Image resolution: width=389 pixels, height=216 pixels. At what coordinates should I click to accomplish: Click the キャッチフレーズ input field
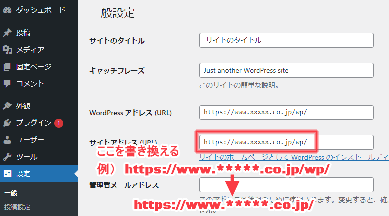pyautogui.click(x=286, y=70)
